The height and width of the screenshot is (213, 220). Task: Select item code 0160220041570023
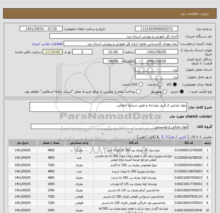189,203
